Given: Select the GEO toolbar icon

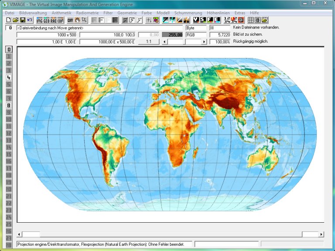Looking at the screenshot, I should tap(47, 20).
